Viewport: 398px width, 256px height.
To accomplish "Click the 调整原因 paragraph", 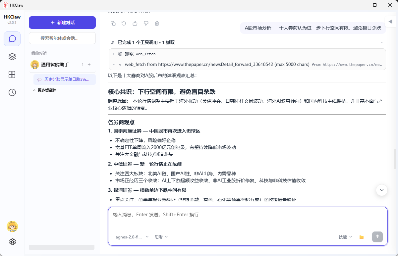I will click(x=246, y=104).
